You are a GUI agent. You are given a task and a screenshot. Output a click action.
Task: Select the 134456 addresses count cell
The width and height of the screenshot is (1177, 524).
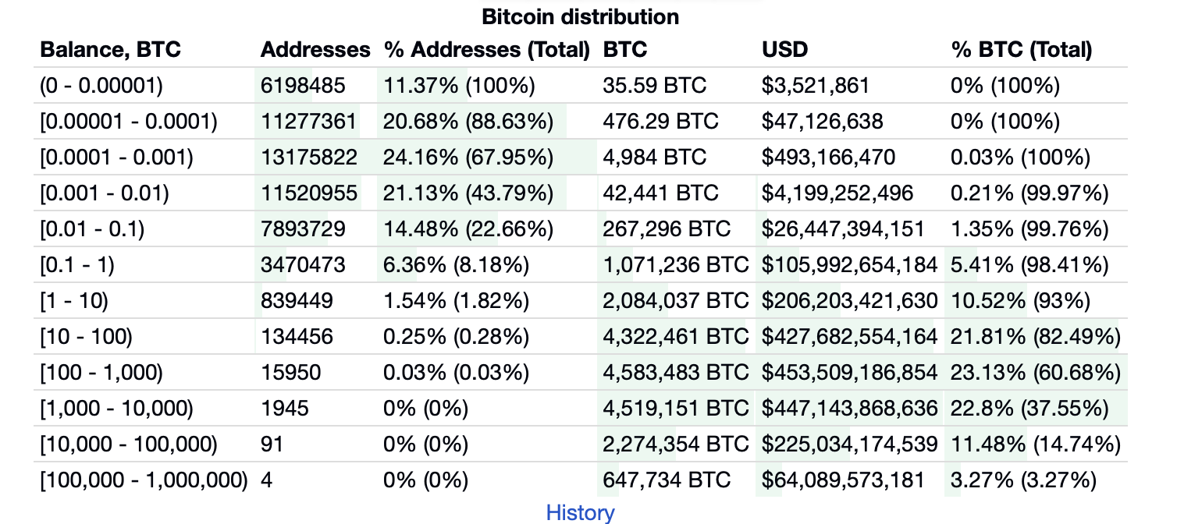pyautogui.click(x=297, y=337)
